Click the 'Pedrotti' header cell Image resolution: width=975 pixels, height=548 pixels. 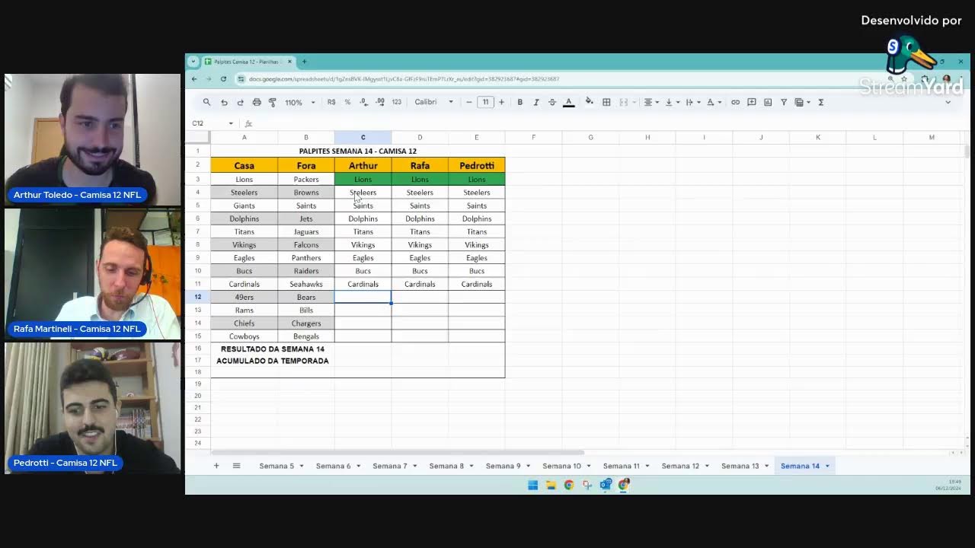477,165
